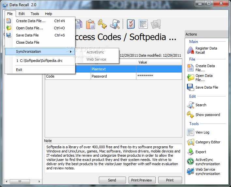Click the Print Preview button
The image size is (231, 187).
point(142,180)
